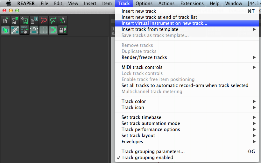Click the New project toolbar icon
The width and height of the screenshot is (261, 163).
5,20
